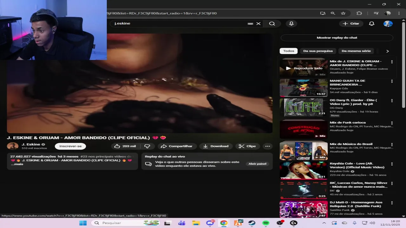The width and height of the screenshot is (406, 228).
Task: Open Mix de Funk carioca title
Action: [348, 123]
